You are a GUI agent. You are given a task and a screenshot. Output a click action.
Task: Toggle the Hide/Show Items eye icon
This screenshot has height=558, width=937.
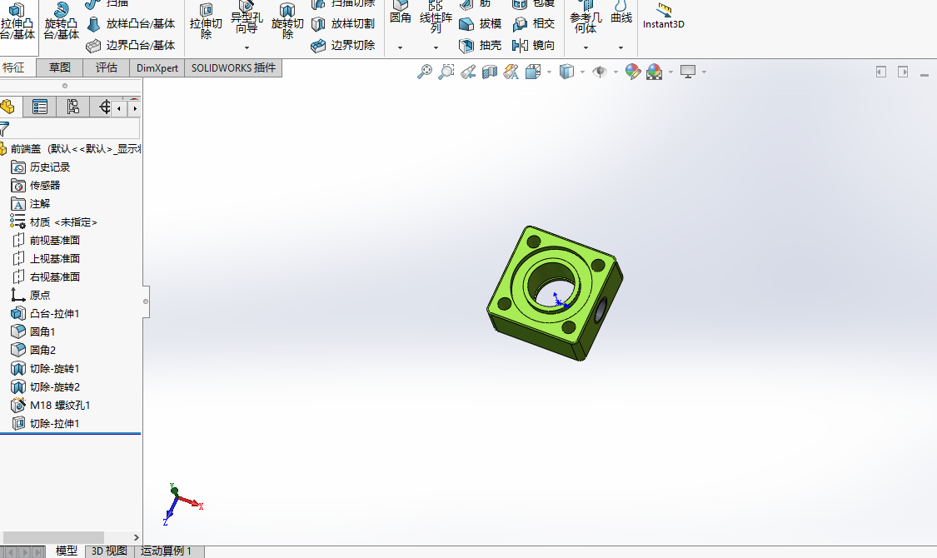(600, 72)
